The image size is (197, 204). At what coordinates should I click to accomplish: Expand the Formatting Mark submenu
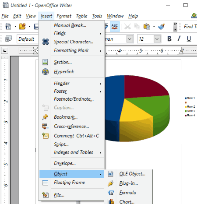pos(71,51)
